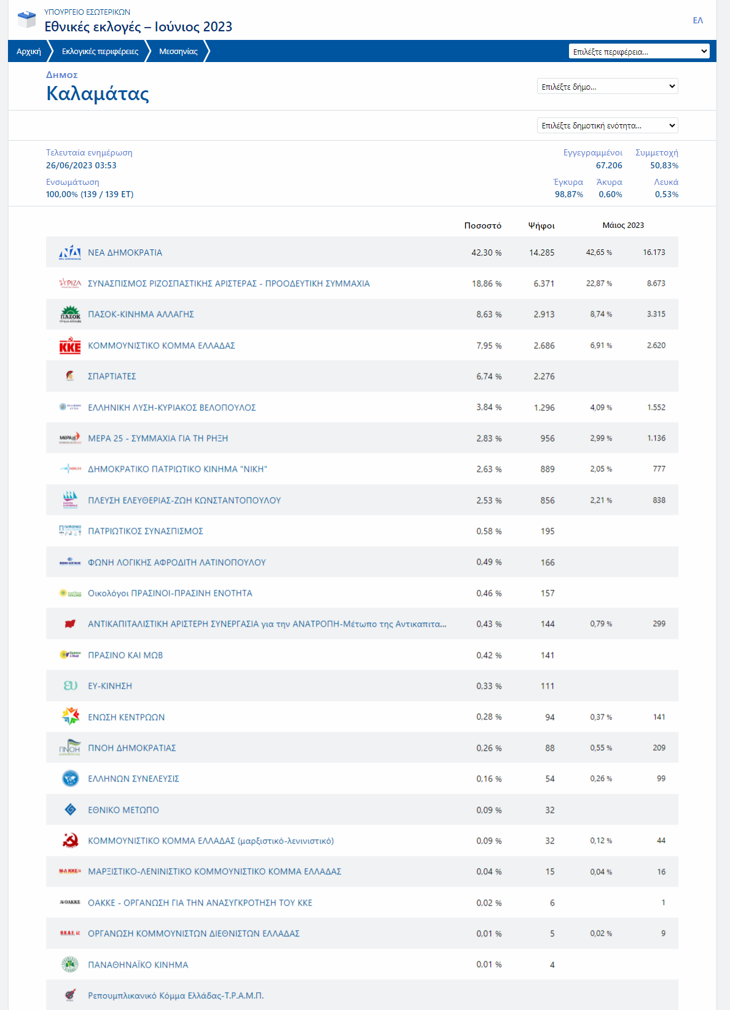Click the Spartiates helmet logo
The width and height of the screenshot is (730, 1010).
[70, 376]
